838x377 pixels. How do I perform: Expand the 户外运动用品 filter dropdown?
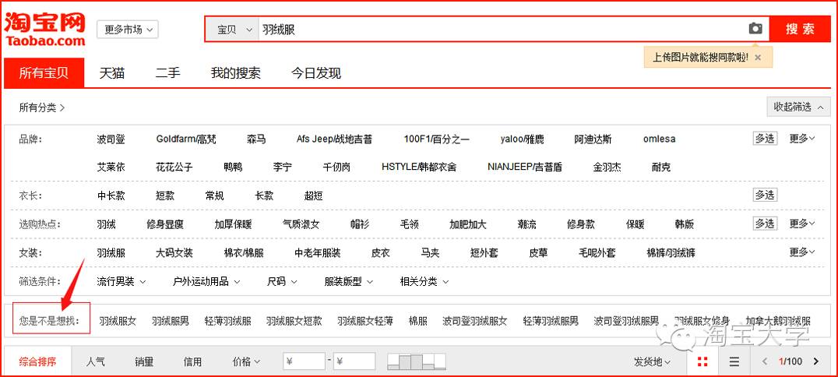pos(206,281)
